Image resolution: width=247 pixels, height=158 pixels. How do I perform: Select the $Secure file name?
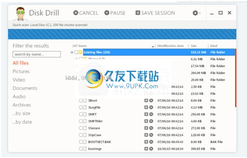(94, 128)
